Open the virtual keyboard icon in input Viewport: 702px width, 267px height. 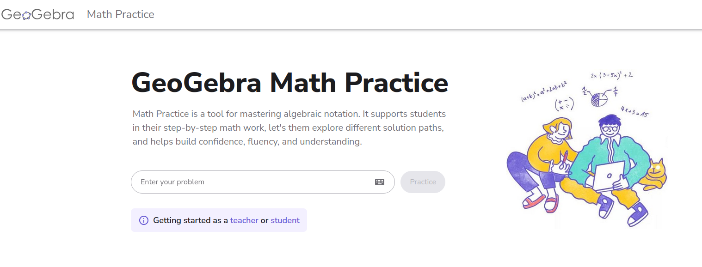coord(380,182)
